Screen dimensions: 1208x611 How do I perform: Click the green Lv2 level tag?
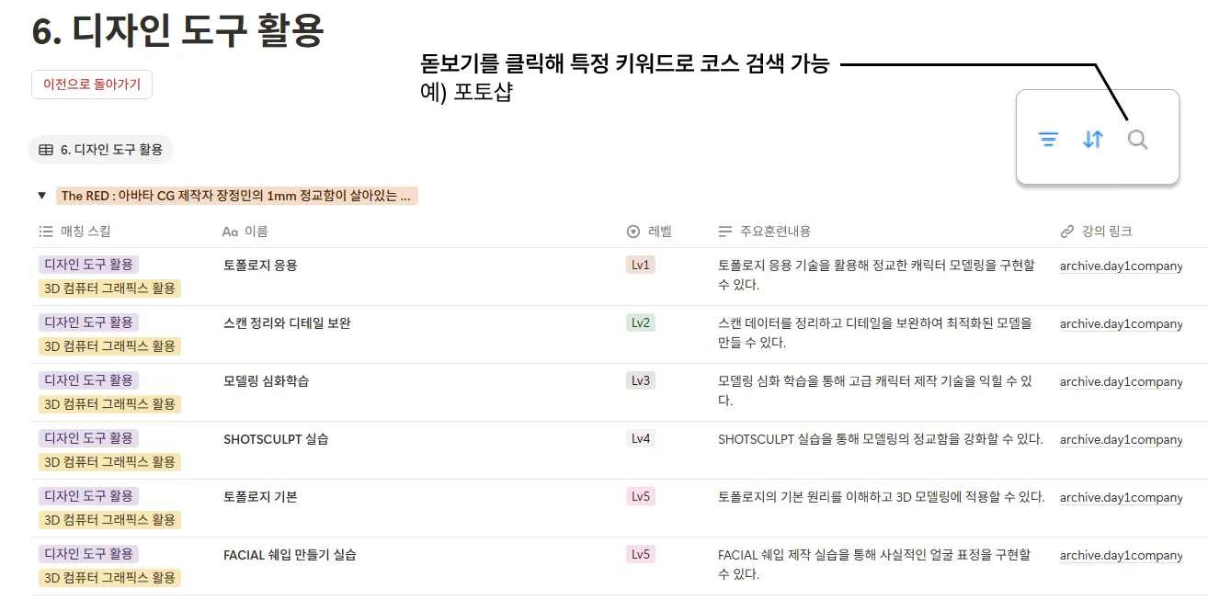pyautogui.click(x=641, y=323)
